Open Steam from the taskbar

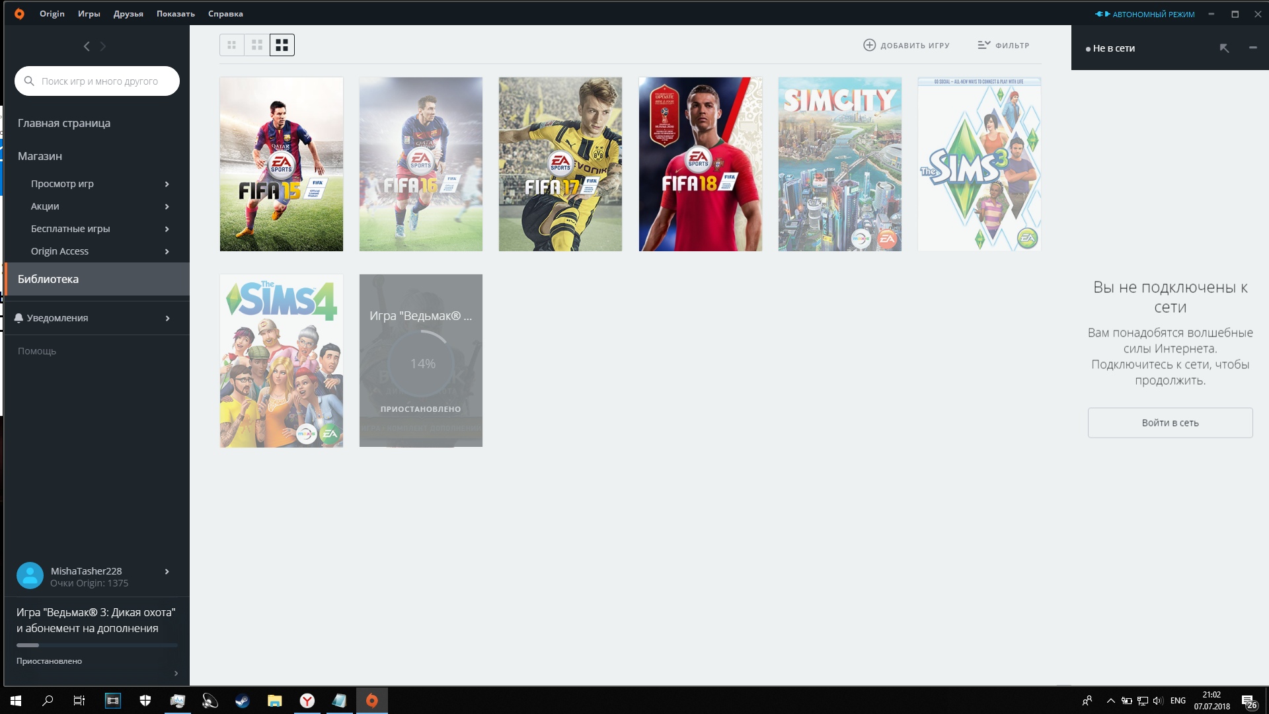pyautogui.click(x=243, y=701)
